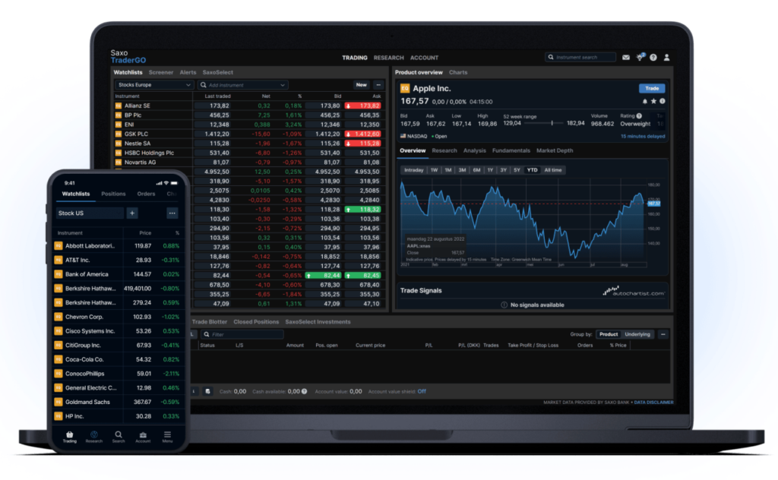Switch the chart range to Intraday
778x480 pixels.
[413, 170]
